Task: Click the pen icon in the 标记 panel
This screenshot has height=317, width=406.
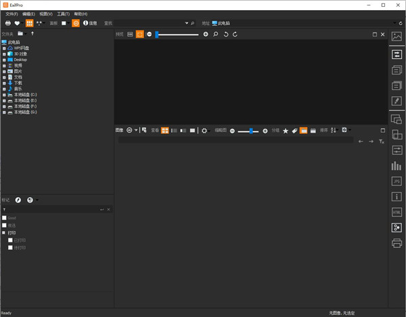Action: coord(18,200)
